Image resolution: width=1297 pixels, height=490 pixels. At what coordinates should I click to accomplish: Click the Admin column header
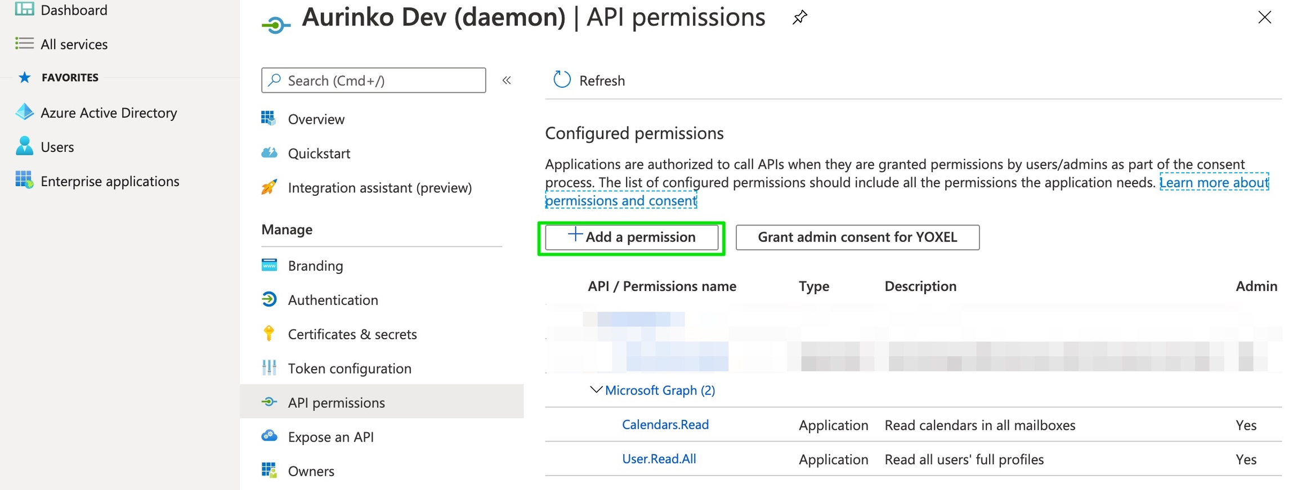tap(1256, 286)
